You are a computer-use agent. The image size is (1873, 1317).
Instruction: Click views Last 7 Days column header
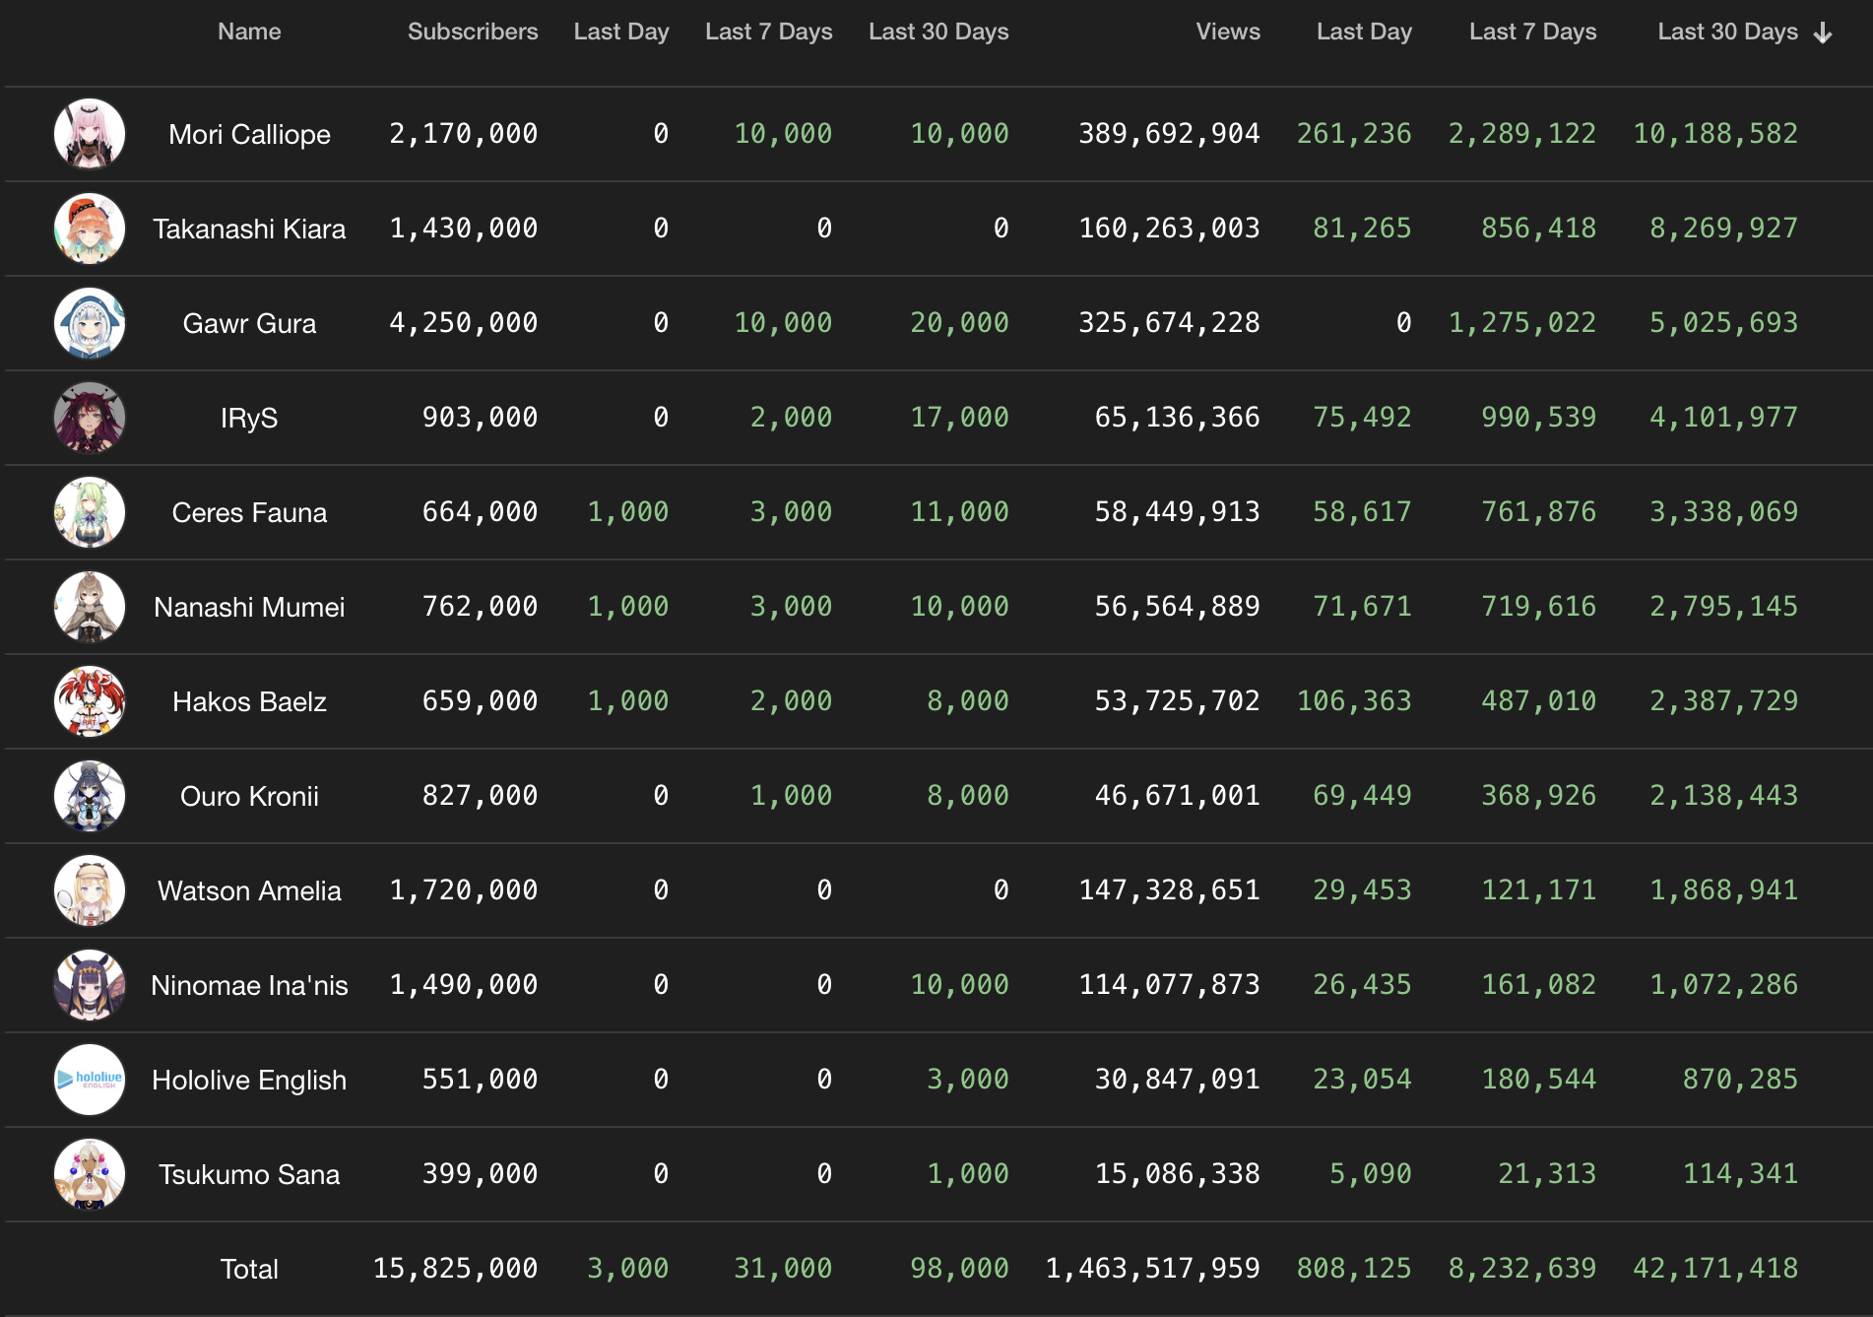coord(1532,32)
